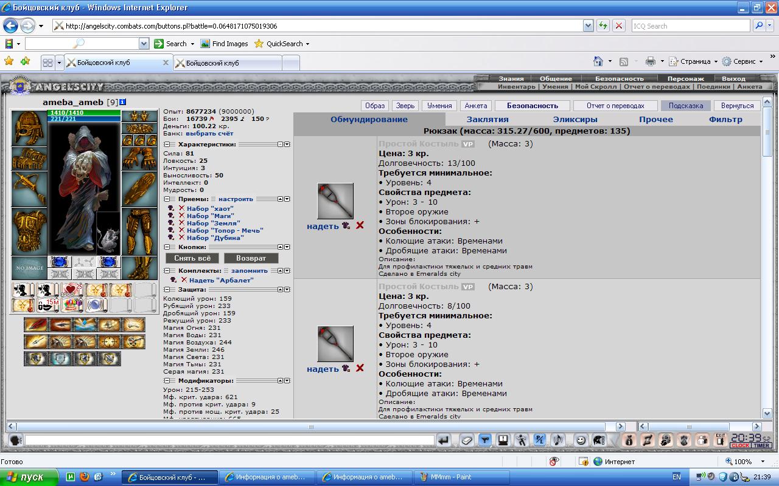Open the smiley emoticon picker
779x486 pixels.
pyautogui.click(x=581, y=440)
